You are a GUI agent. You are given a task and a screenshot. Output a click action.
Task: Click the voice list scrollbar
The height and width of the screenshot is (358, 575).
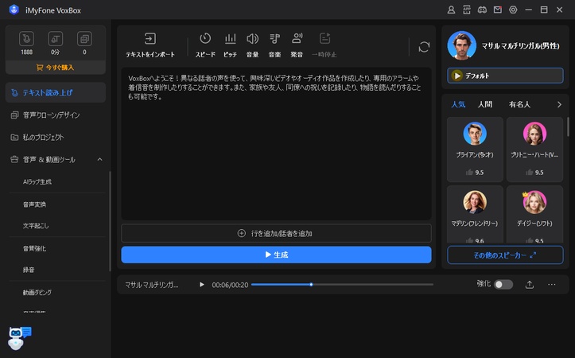(568, 127)
